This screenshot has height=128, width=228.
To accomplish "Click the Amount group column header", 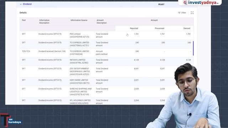I will click(x=154, y=20).
